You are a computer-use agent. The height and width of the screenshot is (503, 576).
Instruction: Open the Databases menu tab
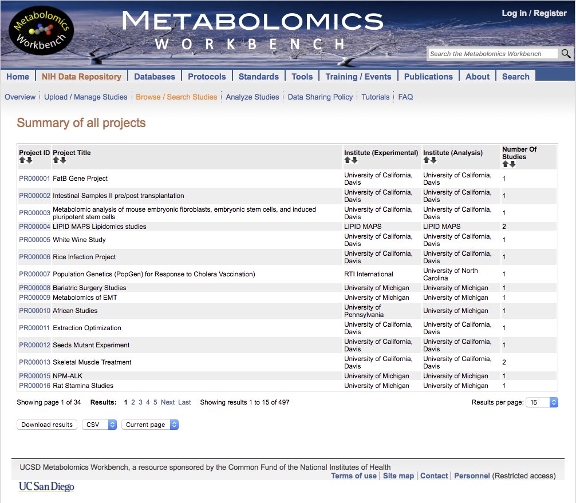click(155, 76)
